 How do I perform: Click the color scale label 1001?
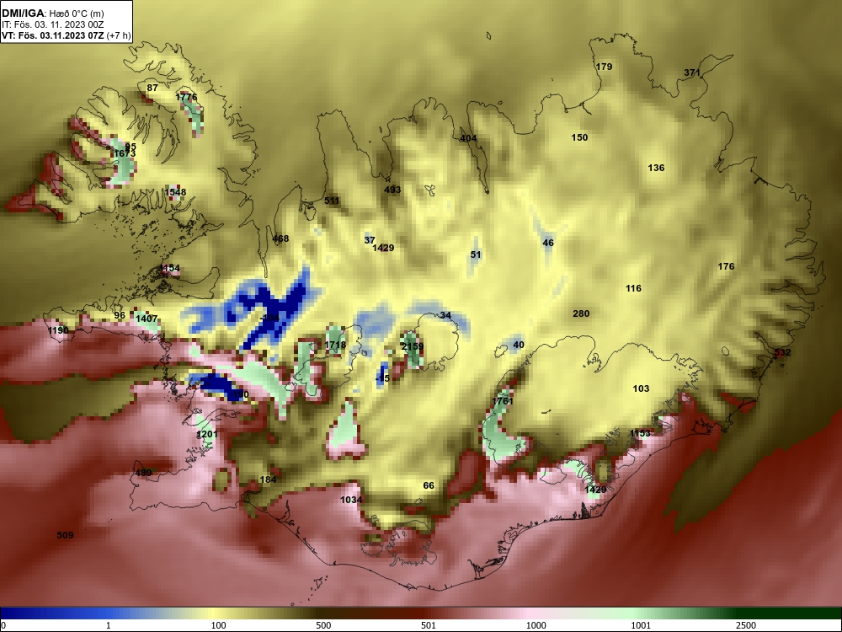coord(641,625)
